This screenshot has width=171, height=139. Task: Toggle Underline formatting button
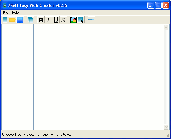coord(56,20)
